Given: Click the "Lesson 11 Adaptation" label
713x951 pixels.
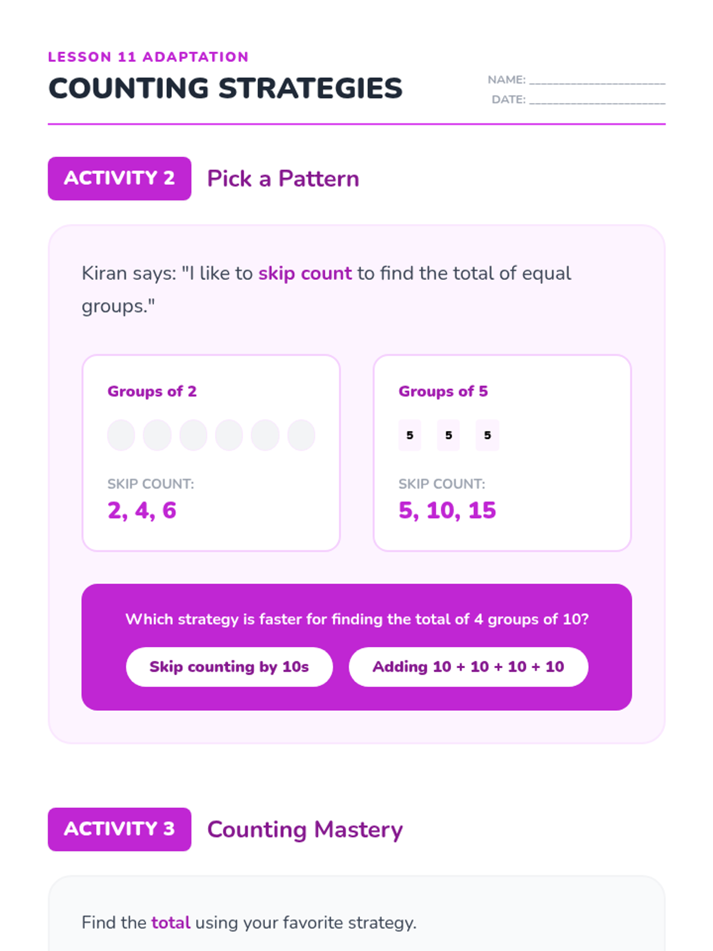Looking at the screenshot, I should [148, 57].
